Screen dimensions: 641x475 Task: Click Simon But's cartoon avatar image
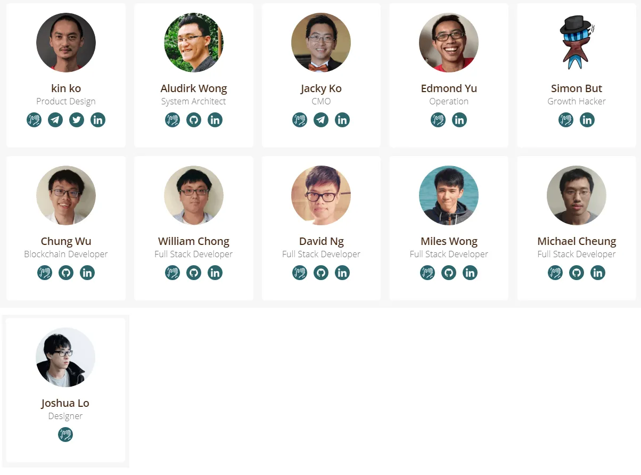click(x=577, y=43)
